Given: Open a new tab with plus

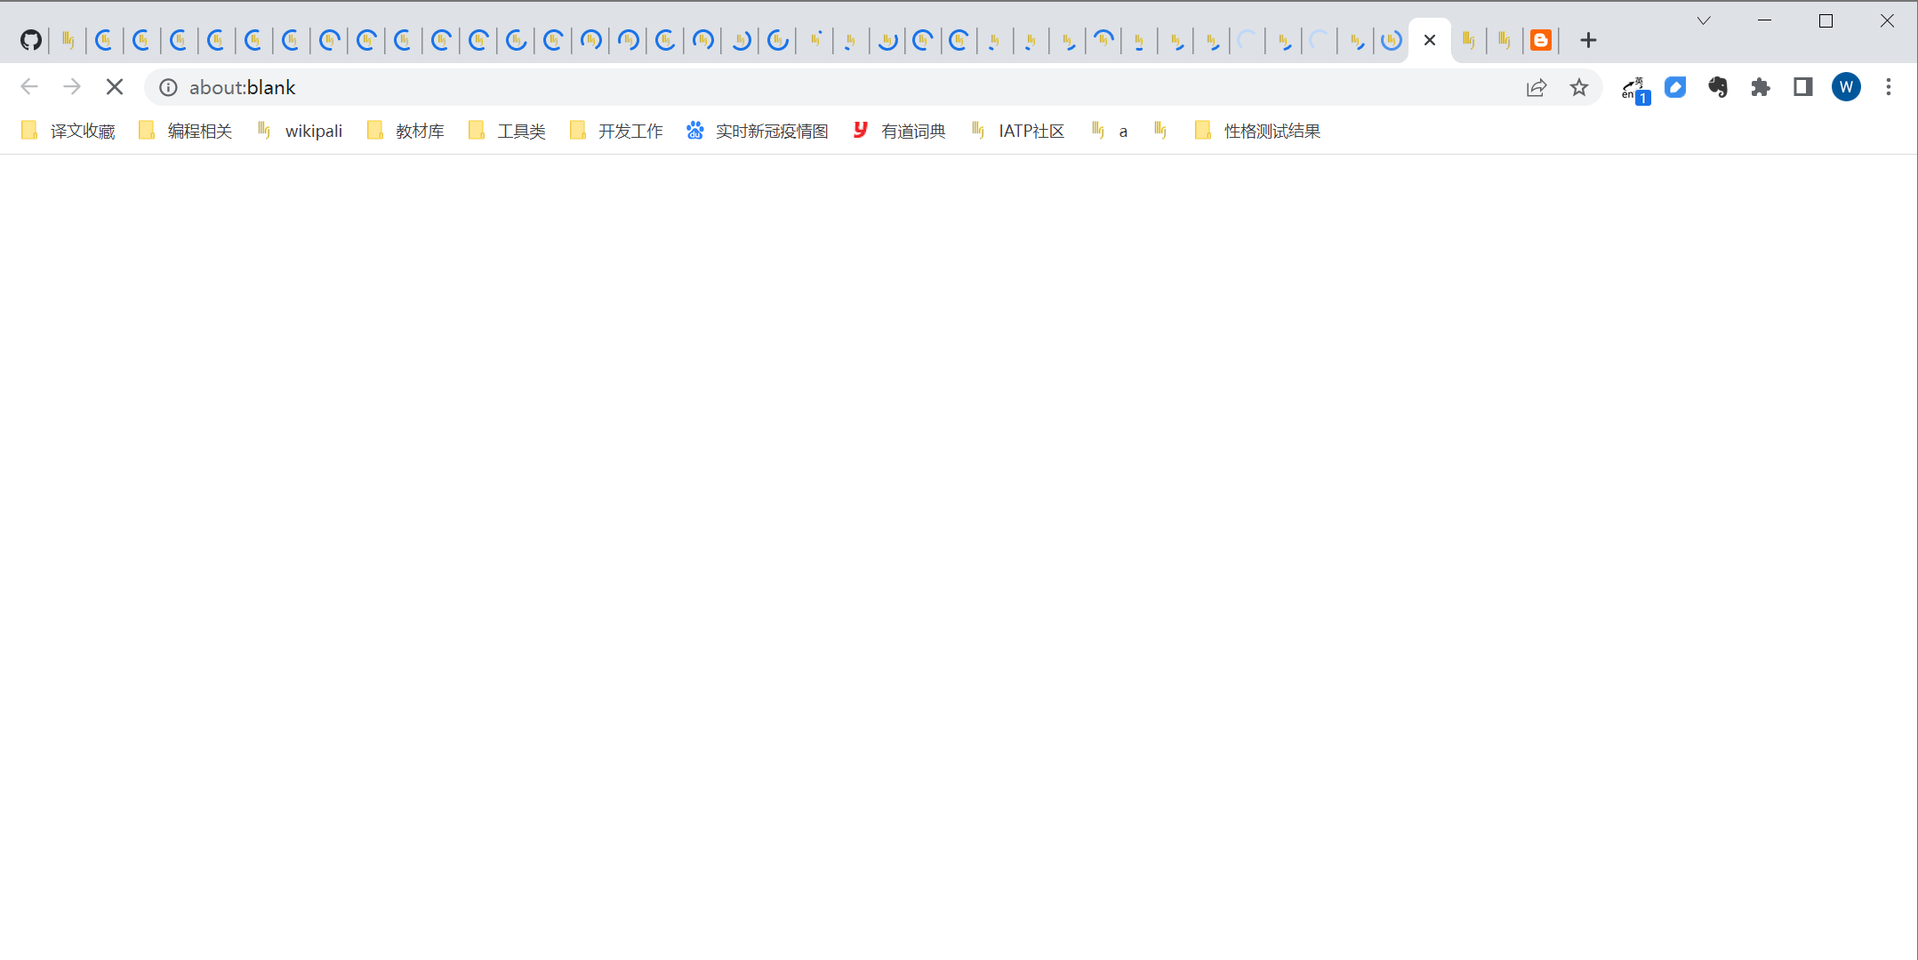Looking at the screenshot, I should (x=1588, y=41).
